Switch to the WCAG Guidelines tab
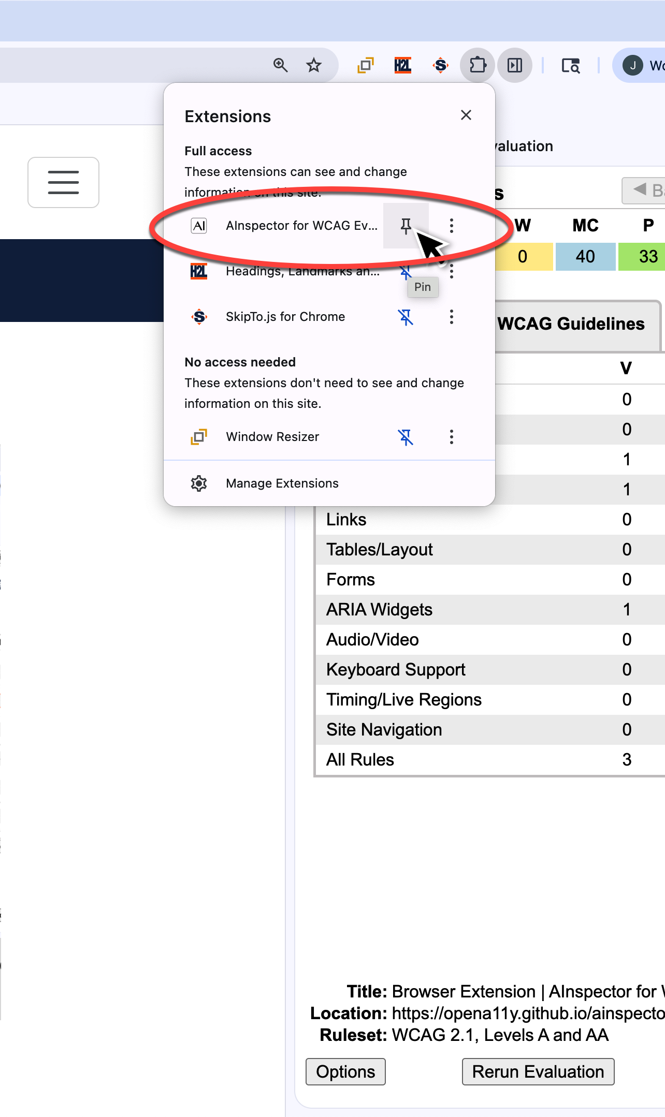This screenshot has height=1117, width=665. (571, 324)
